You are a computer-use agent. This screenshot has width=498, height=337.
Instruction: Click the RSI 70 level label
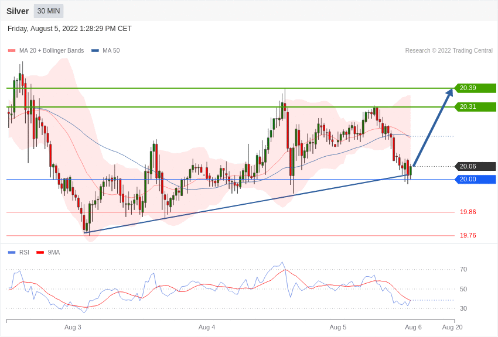coord(463,269)
